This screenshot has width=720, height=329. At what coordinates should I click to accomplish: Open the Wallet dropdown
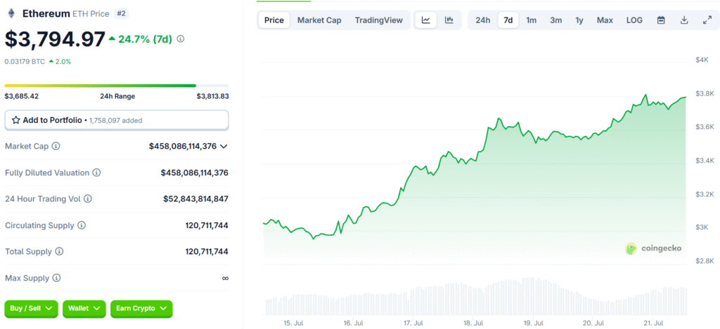tap(84, 309)
